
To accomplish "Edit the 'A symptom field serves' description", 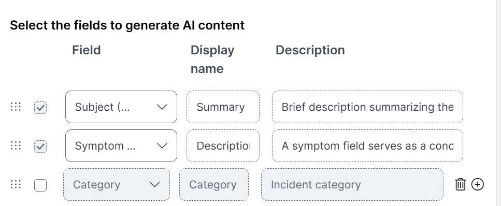I will (x=367, y=145).
